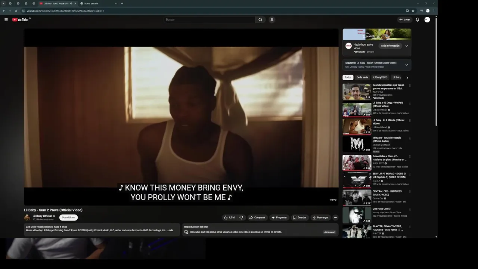Close the Nueva pestaña tab
The width and height of the screenshot is (478, 269).
[116, 3]
